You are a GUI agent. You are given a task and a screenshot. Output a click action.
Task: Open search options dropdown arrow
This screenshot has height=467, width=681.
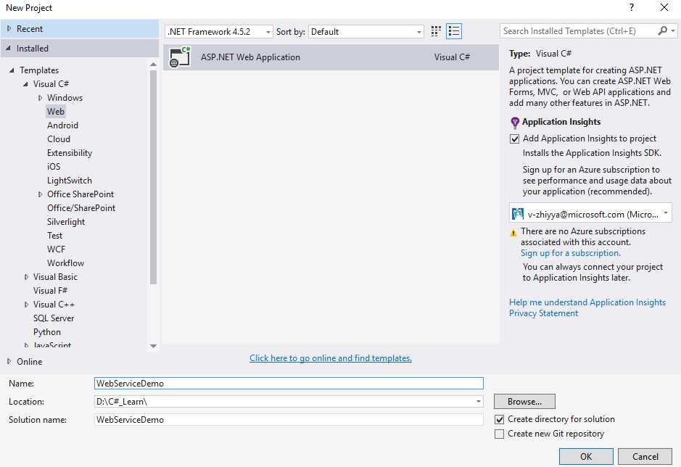coord(673,31)
